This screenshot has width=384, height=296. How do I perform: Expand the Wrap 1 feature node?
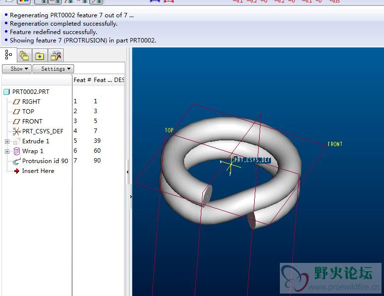[x=7, y=151]
